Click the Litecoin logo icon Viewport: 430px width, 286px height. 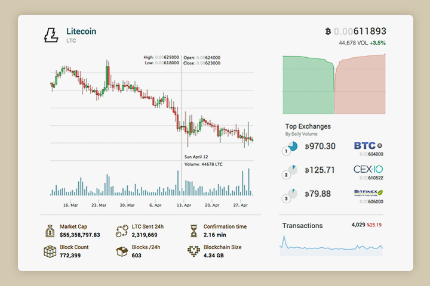pyautogui.click(x=51, y=35)
